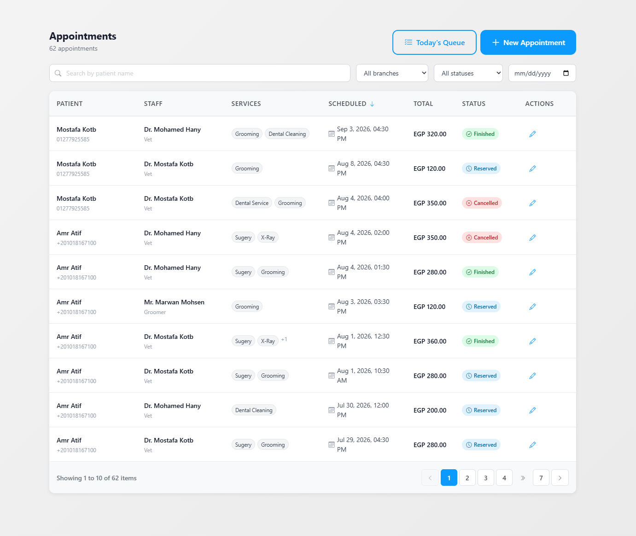Go to page 2
Screen dimensions: 636x536
[x=467, y=478]
